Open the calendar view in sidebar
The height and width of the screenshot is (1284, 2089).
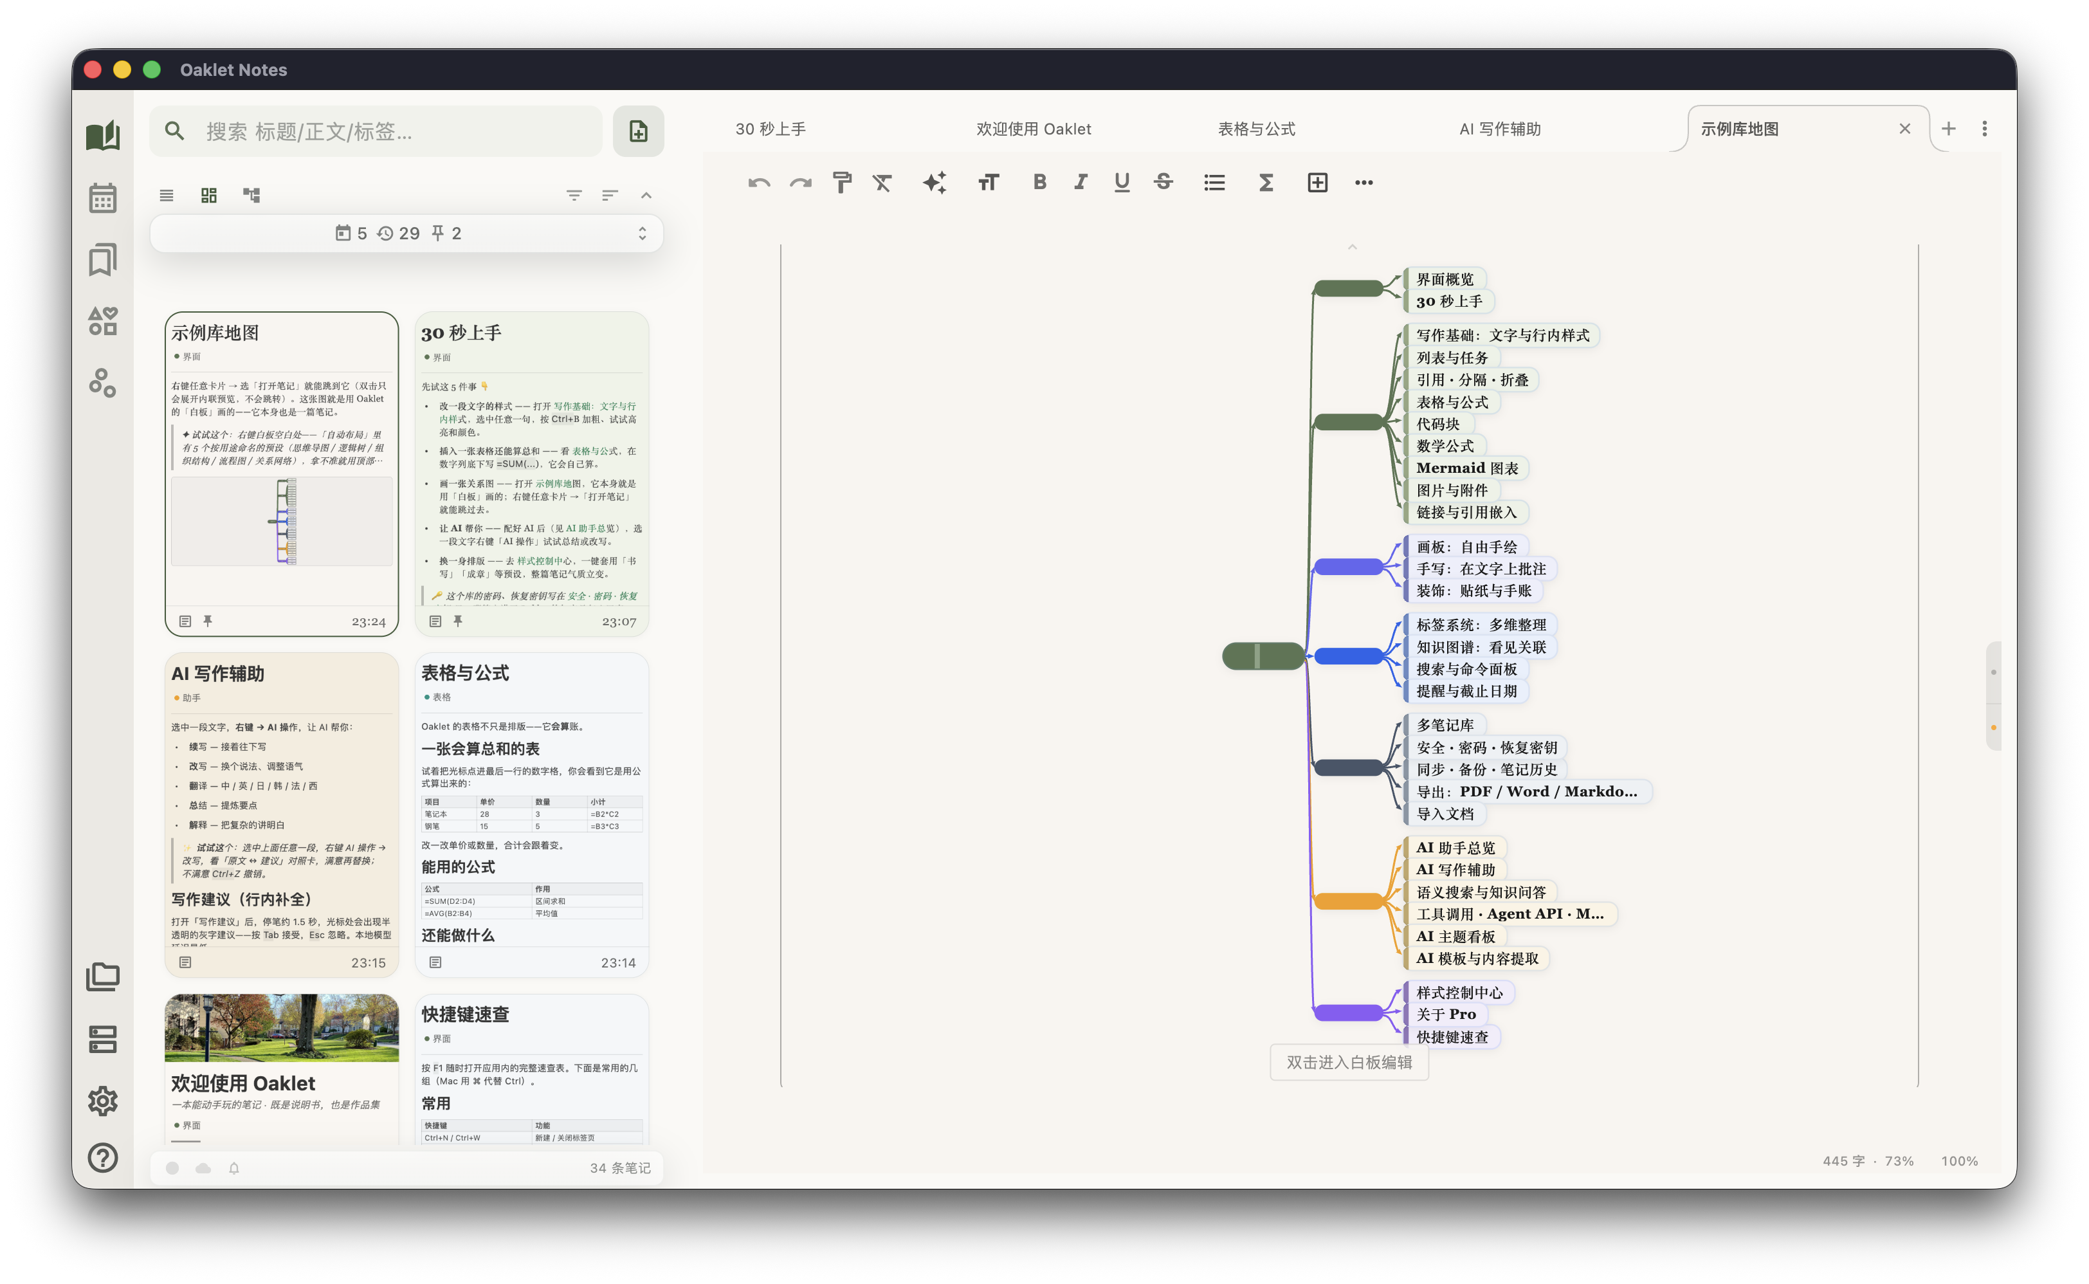pos(103,198)
